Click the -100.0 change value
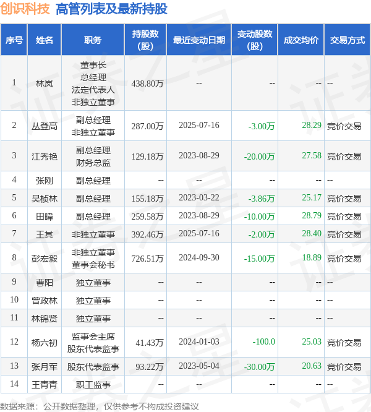Viewport: 371px width, 412px height. pyautogui.click(x=263, y=341)
